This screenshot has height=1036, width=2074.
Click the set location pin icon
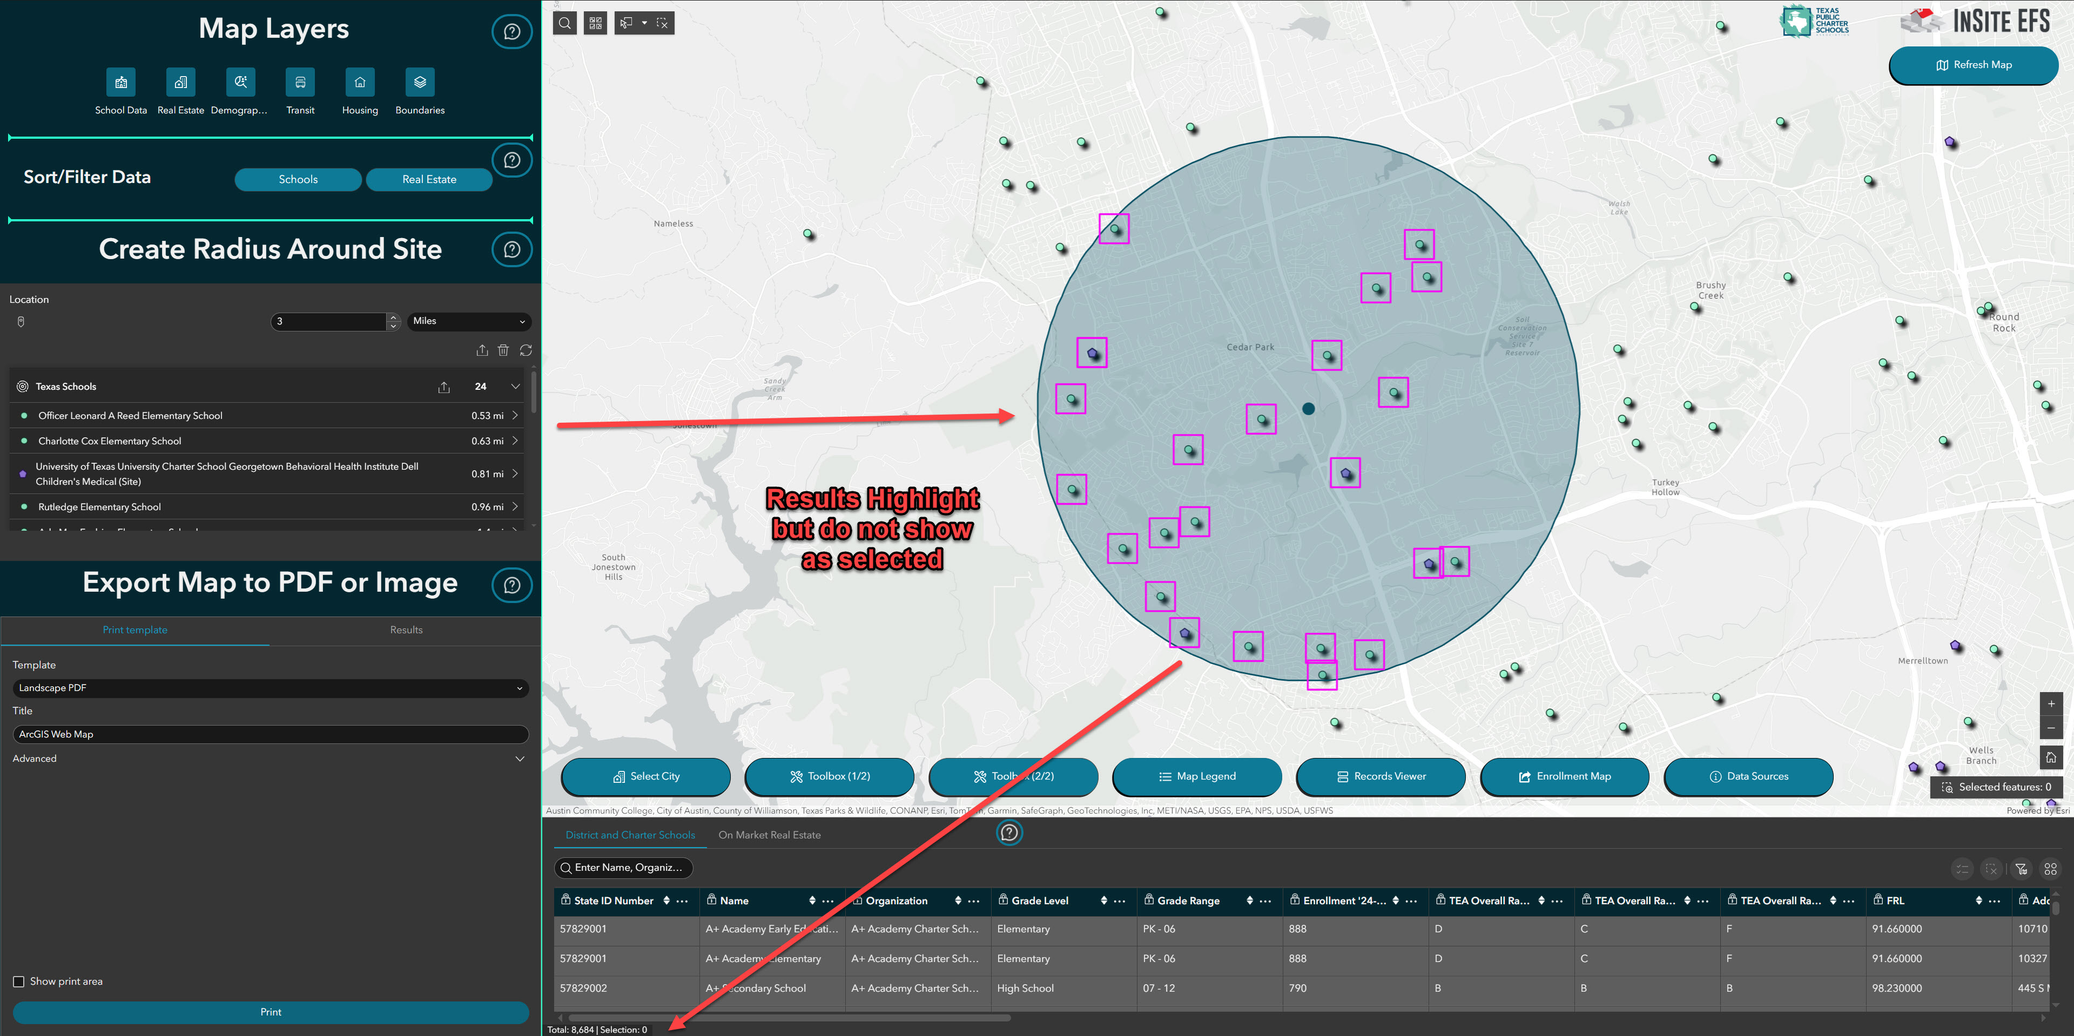[x=21, y=322]
